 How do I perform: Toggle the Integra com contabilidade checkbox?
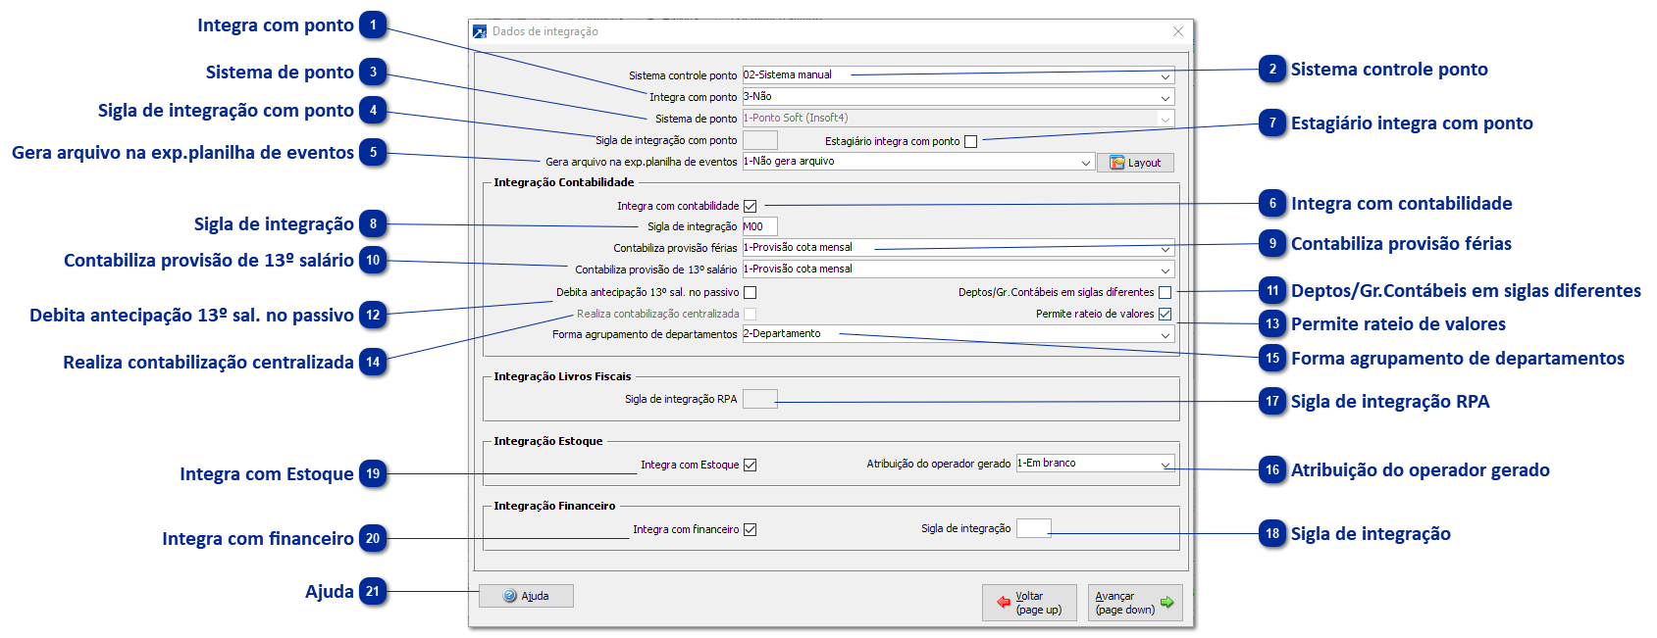tap(751, 206)
